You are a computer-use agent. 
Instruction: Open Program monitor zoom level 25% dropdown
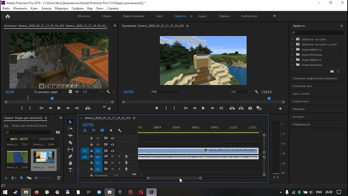[167, 92]
